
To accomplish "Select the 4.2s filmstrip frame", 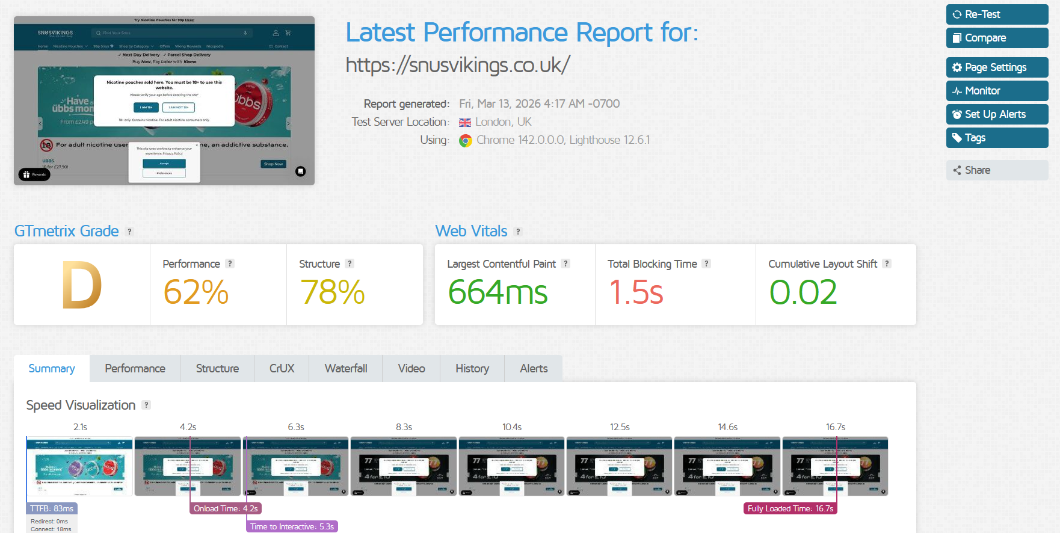I will 188,466.
